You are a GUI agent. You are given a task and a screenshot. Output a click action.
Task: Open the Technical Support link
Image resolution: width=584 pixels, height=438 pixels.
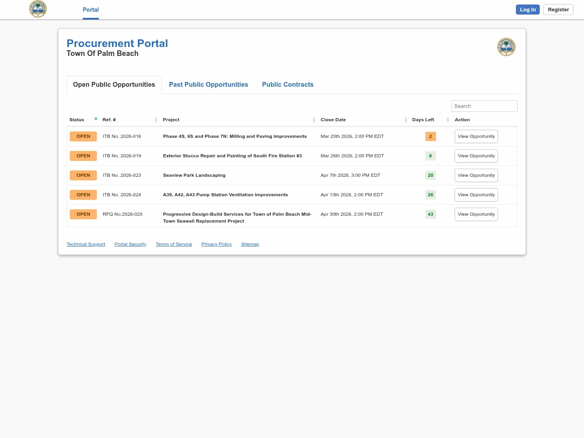point(86,244)
